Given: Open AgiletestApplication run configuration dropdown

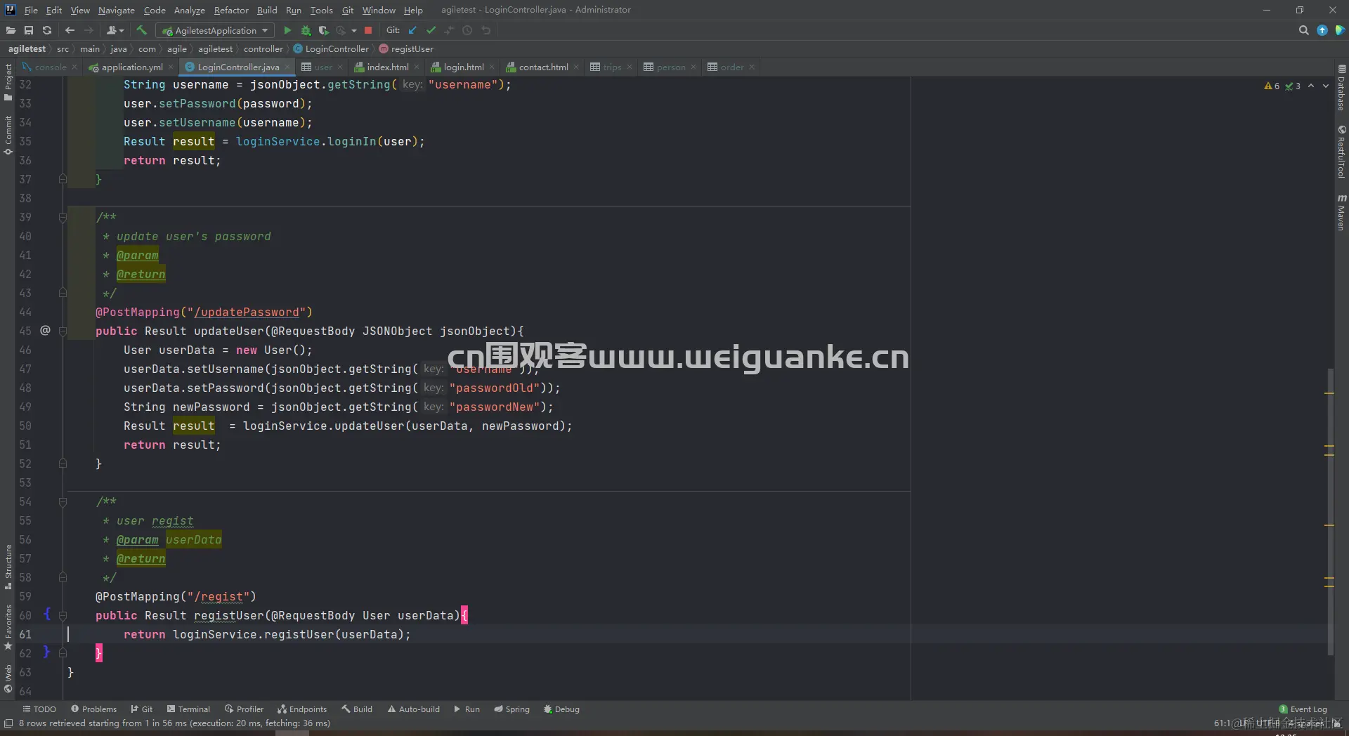Looking at the screenshot, I should (216, 30).
